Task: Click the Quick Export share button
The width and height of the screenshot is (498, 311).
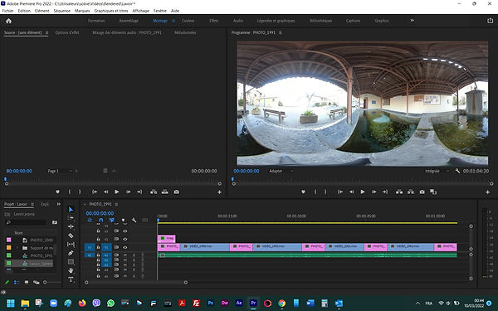Action: tap(490, 21)
